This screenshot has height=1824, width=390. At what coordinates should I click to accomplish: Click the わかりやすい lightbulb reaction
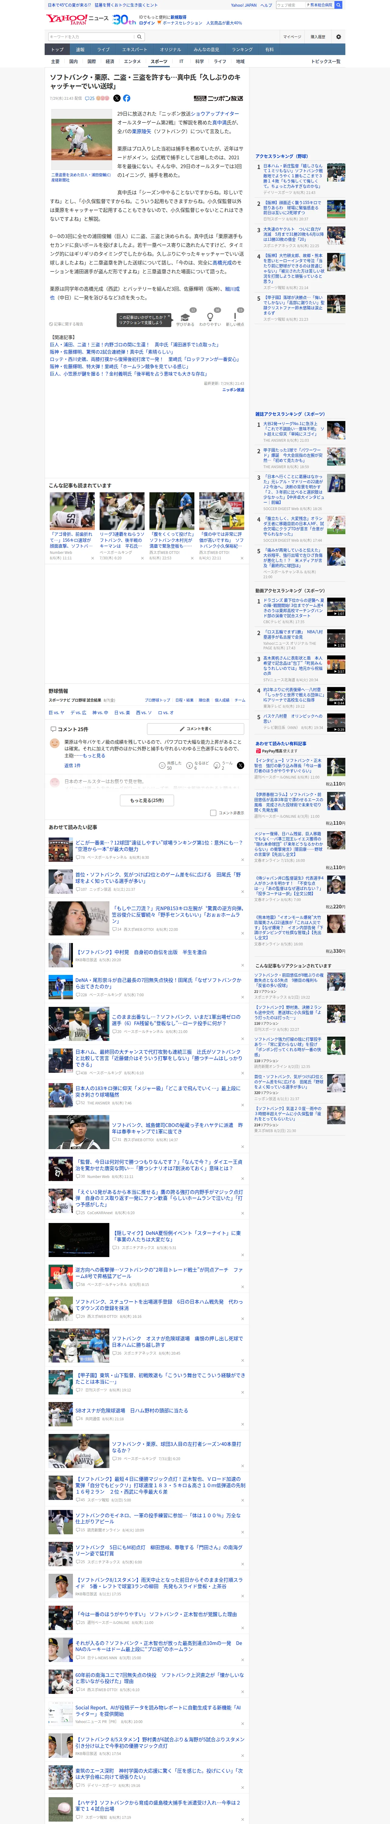(x=210, y=318)
